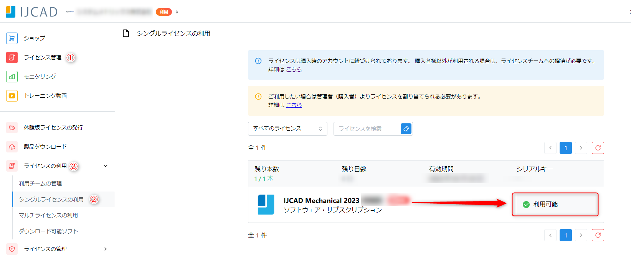Click the blue info icon in the notice
This screenshot has width=631, height=262.
tap(258, 61)
